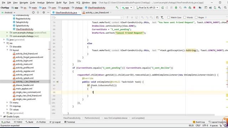Image resolution: width=228 pixels, height=128 pixels.
Task: Open the Profiler tool window
Action: click(x=41, y=122)
